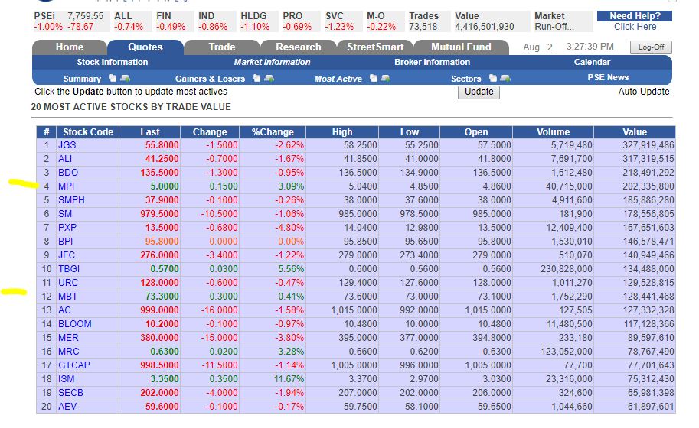Viewport: 699px width, 428px height.
Task: Click the printer icon beside Summary
Action: click(126, 78)
